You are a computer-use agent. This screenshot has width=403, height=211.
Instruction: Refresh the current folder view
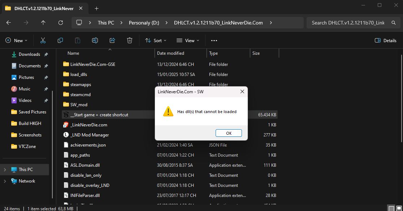(x=61, y=23)
